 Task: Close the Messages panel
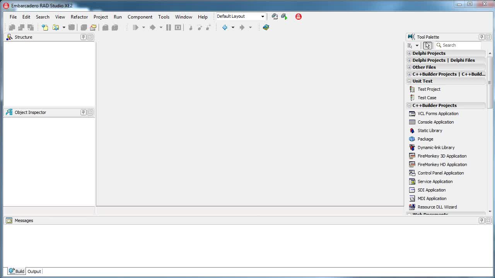tap(488, 220)
